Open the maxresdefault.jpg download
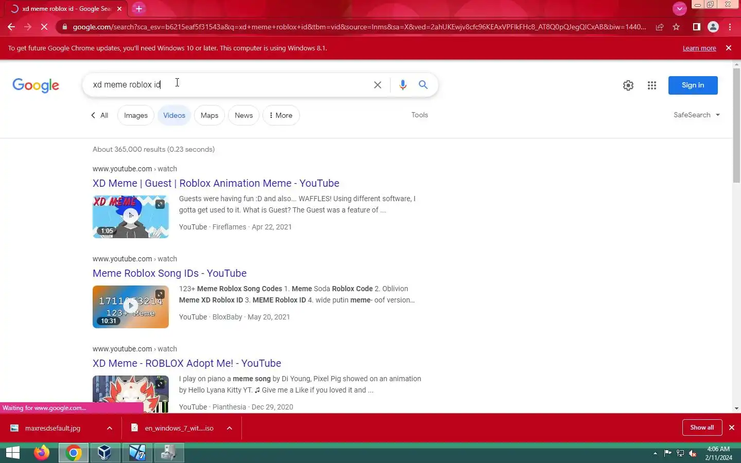 click(x=51, y=428)
